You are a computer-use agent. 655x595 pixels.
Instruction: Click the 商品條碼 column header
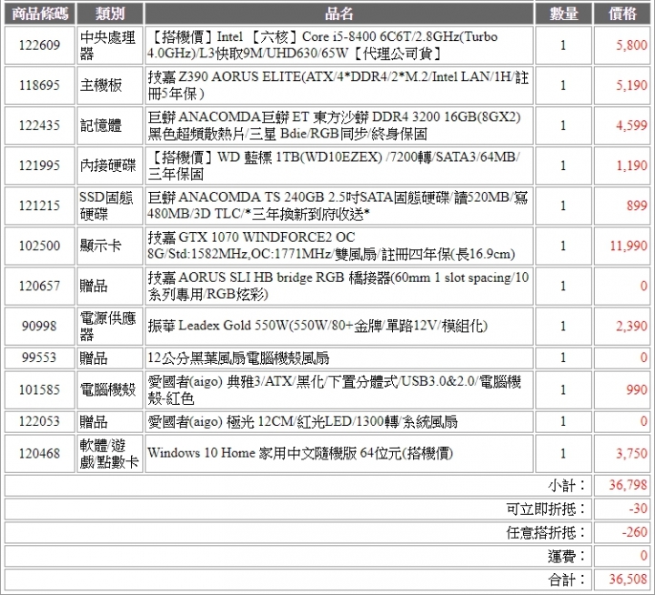40,14
